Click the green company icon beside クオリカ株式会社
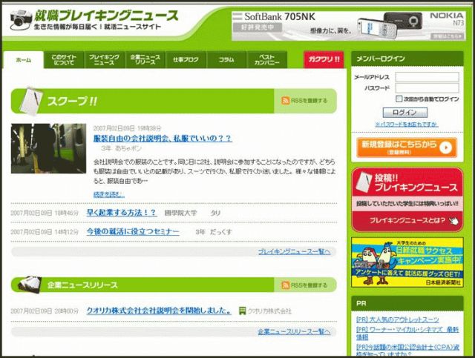The height and width of the screenshot is (358, 475). (x=242, y=311)
